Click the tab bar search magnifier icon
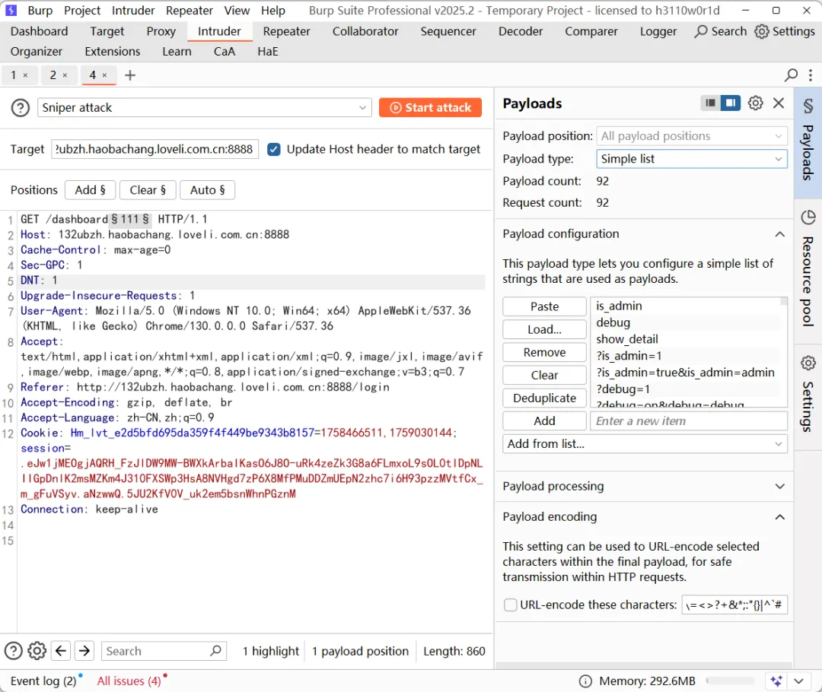The height and width of the screenshot is (692, 822). tap(791, 75)
